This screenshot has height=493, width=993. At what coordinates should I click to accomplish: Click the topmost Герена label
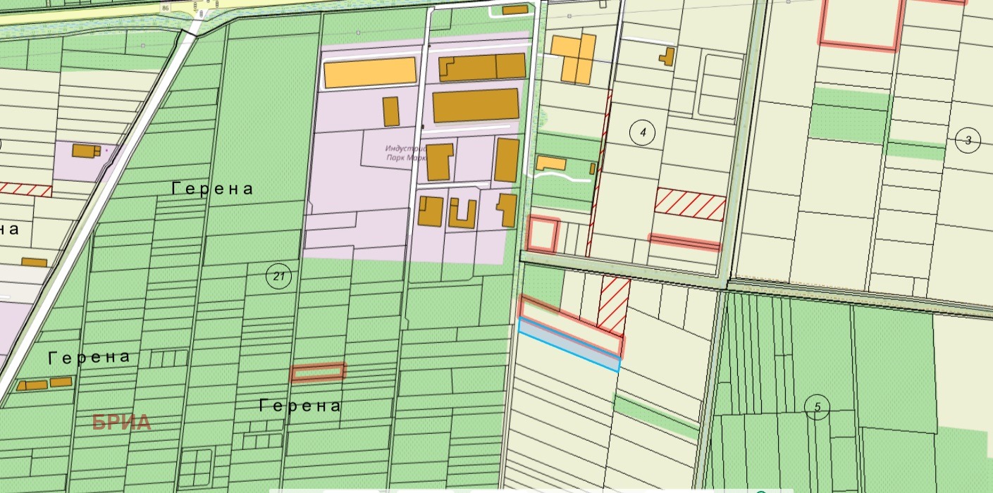click(213, 189)
